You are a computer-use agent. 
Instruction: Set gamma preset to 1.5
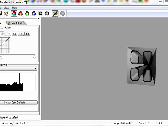(14, 34)
